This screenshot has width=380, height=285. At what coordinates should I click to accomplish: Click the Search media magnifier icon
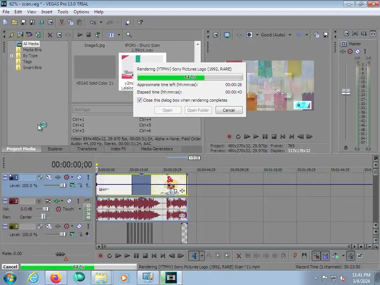pyautogui.click(x=129, y=35)
